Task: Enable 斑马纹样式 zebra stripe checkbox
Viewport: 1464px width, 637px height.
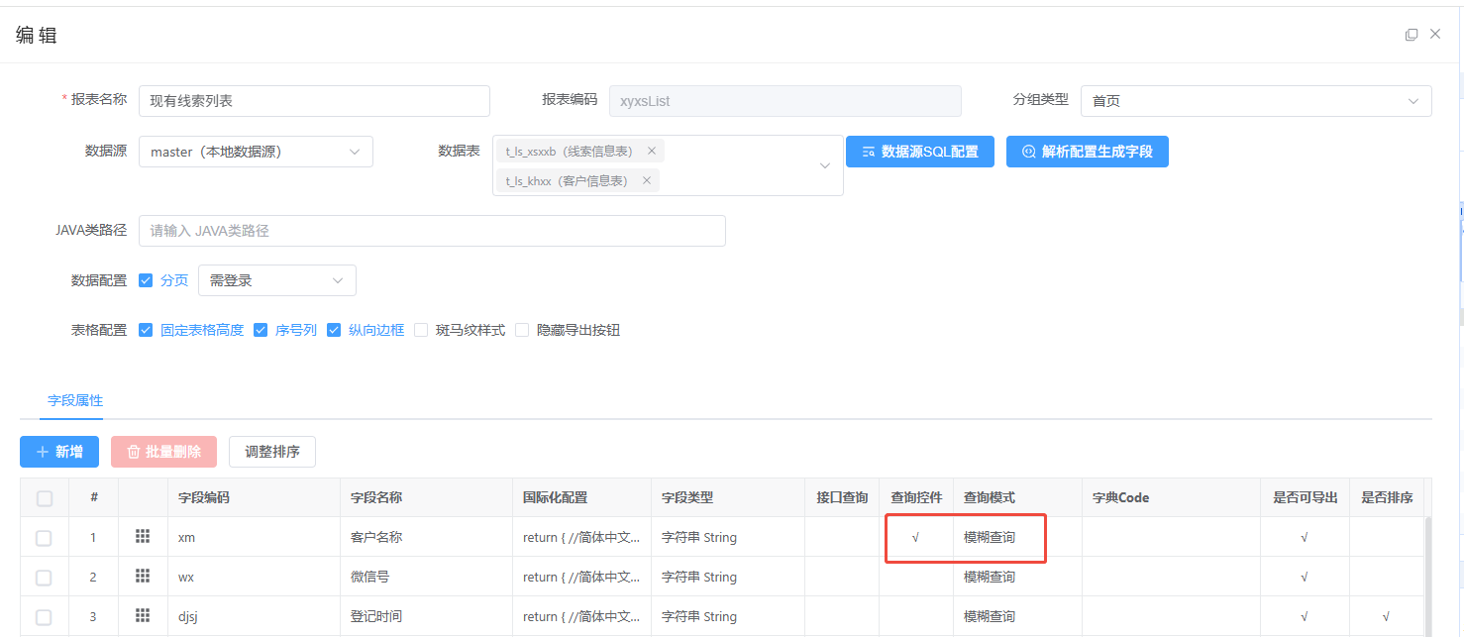Action: point(422,330)
